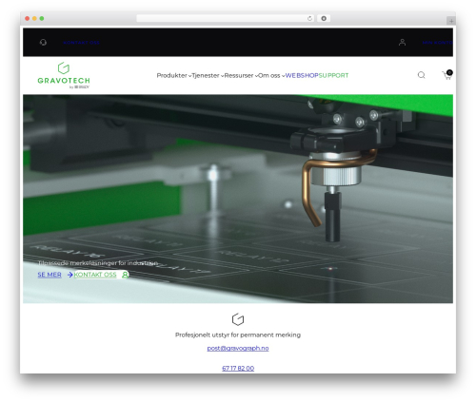The height and width of the screenshot is (402, 476).
Task: Expand the Tjenester dropdown menu
Action: (x=208, y=75)
